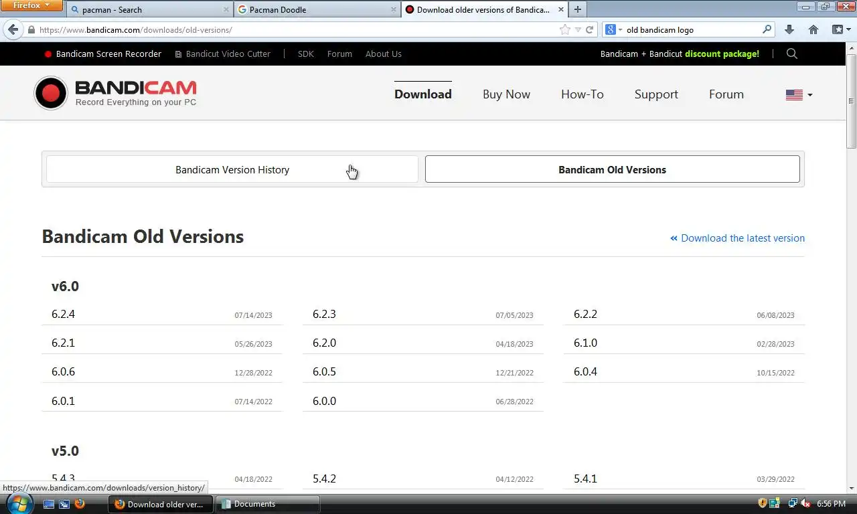This screenshot has height=514, width=857.
Task: Click the Show Desktop quick launch icon
Action: (x=49, y=504)
